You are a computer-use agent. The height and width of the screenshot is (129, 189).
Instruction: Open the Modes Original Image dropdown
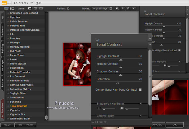click(102, 8)
